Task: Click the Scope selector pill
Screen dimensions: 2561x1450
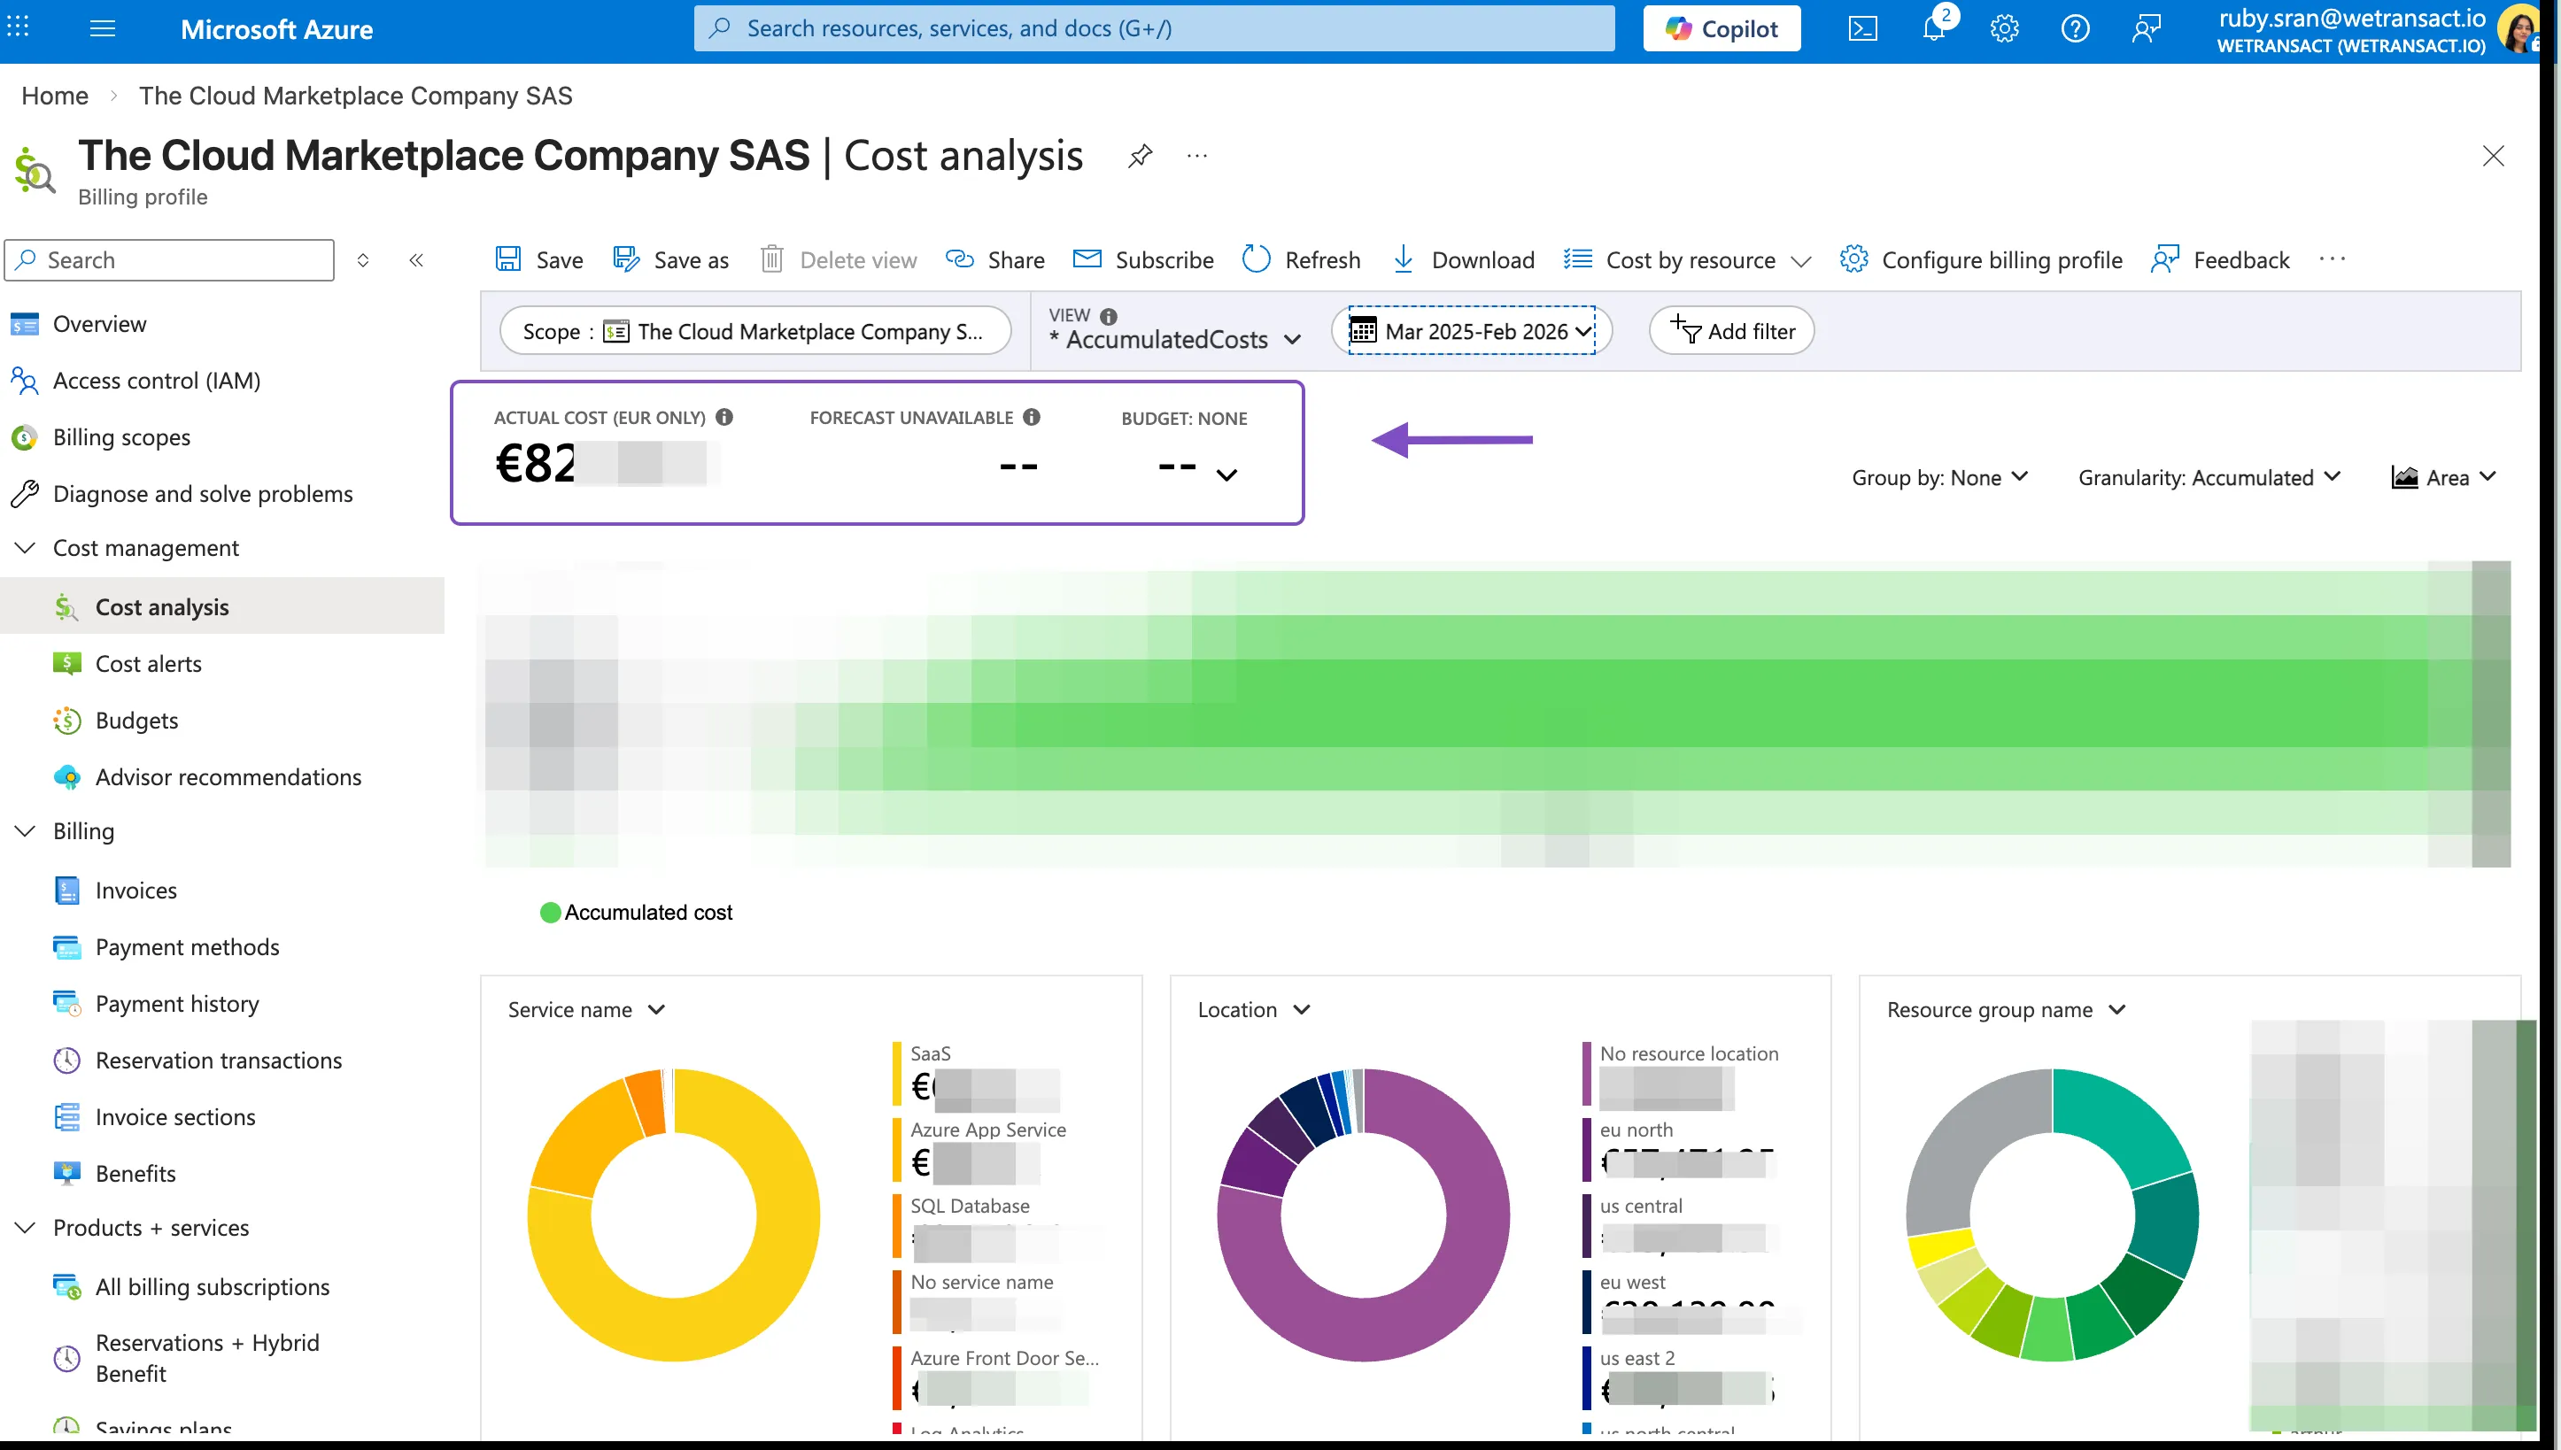Action: [755, 331]
